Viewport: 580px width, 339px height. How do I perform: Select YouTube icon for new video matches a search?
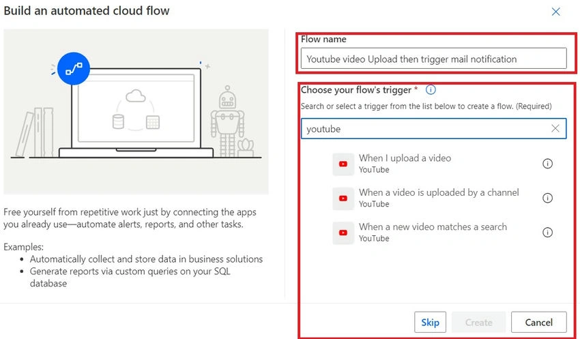(x=343, y=233)
